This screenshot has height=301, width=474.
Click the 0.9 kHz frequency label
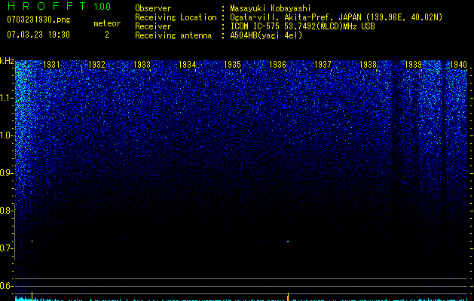tap(6, 173)
